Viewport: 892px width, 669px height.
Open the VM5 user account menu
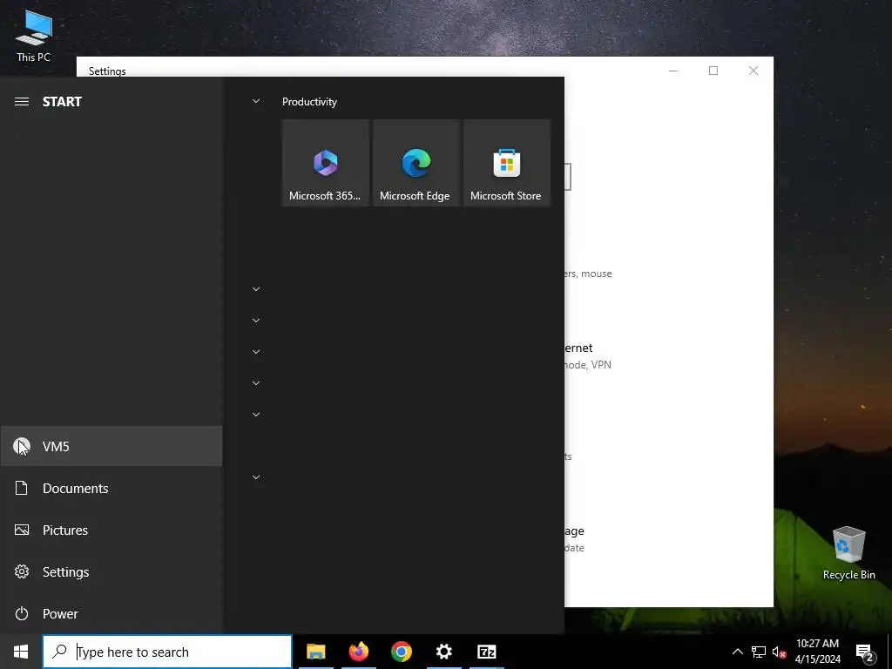tap(111, 446)
